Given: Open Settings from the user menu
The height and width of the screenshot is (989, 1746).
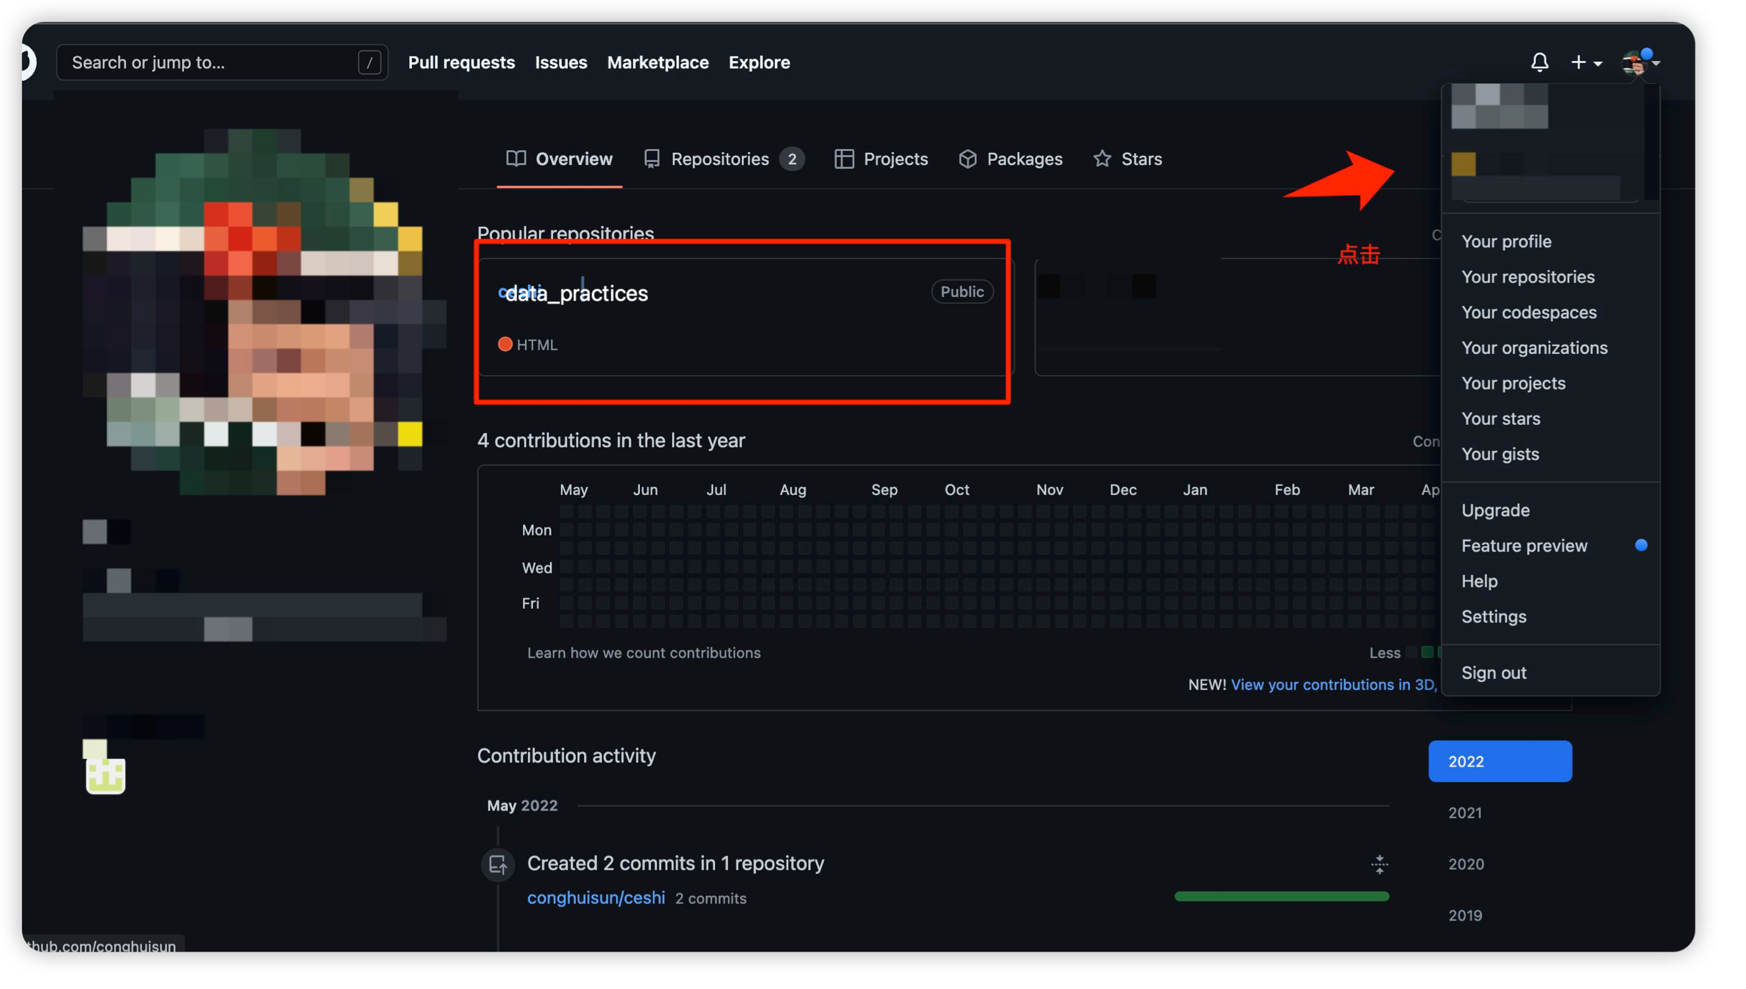Looking at the screenshot, I should [1549, 616].
